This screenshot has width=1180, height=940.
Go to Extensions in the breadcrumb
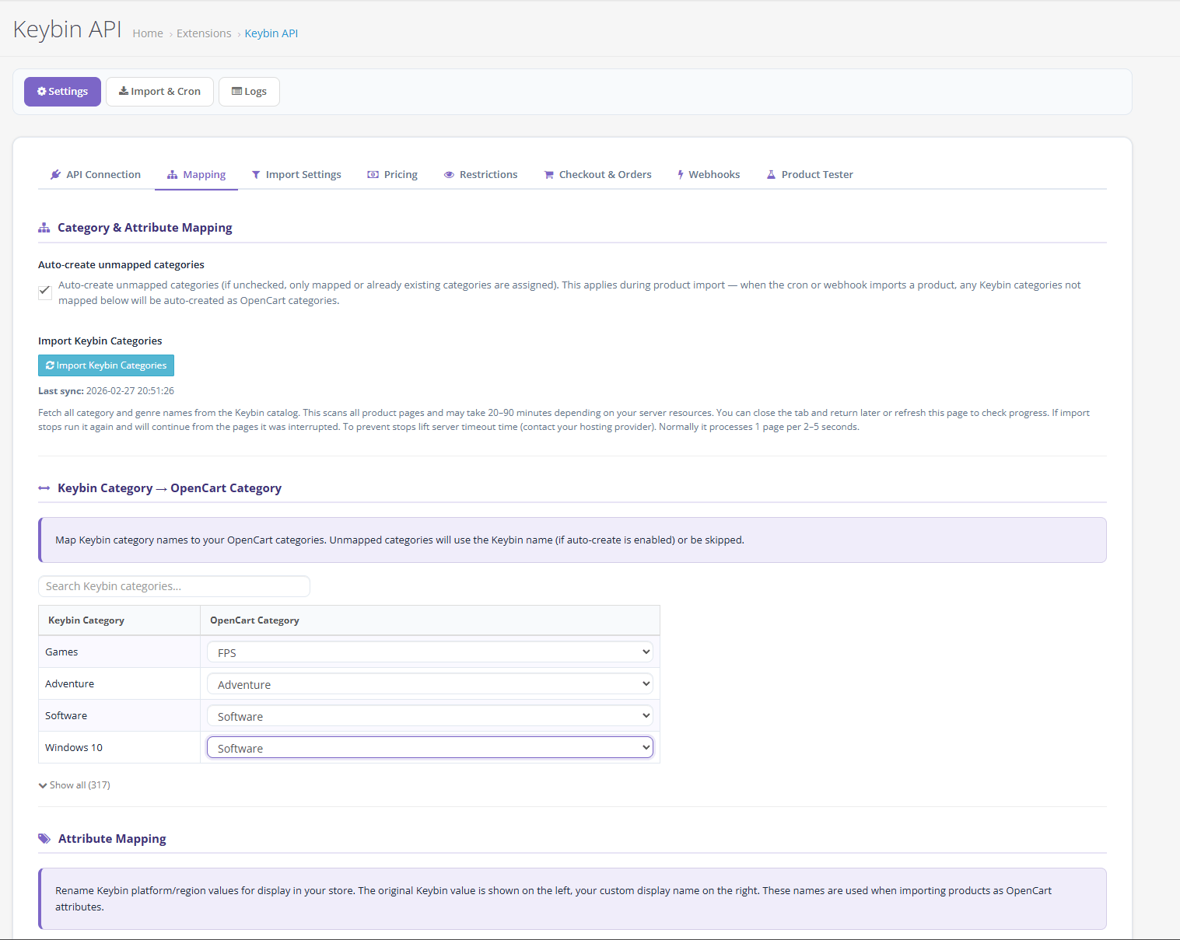pos(204,33)
